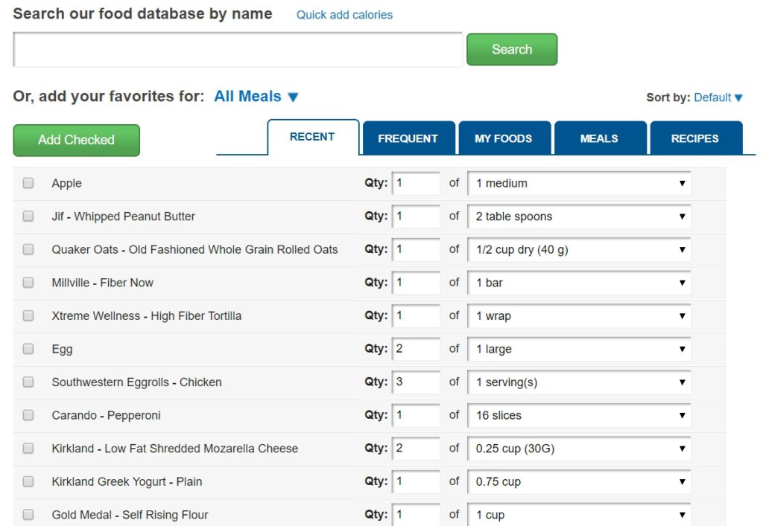Check the Jif Whipped Peanut Butter checkbox

point(28,216)
